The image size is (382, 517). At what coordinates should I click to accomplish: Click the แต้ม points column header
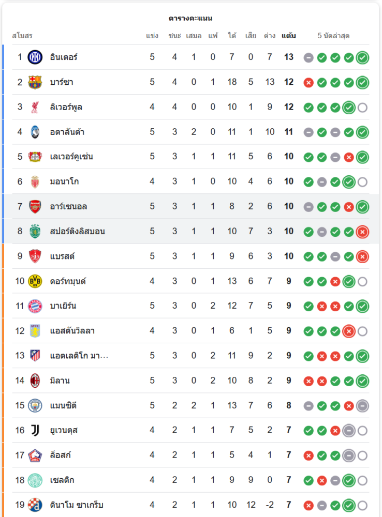point(289,36)
